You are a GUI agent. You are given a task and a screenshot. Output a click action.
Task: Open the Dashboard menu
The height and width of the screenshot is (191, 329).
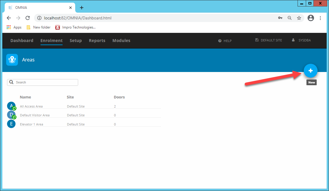point(22,41)
